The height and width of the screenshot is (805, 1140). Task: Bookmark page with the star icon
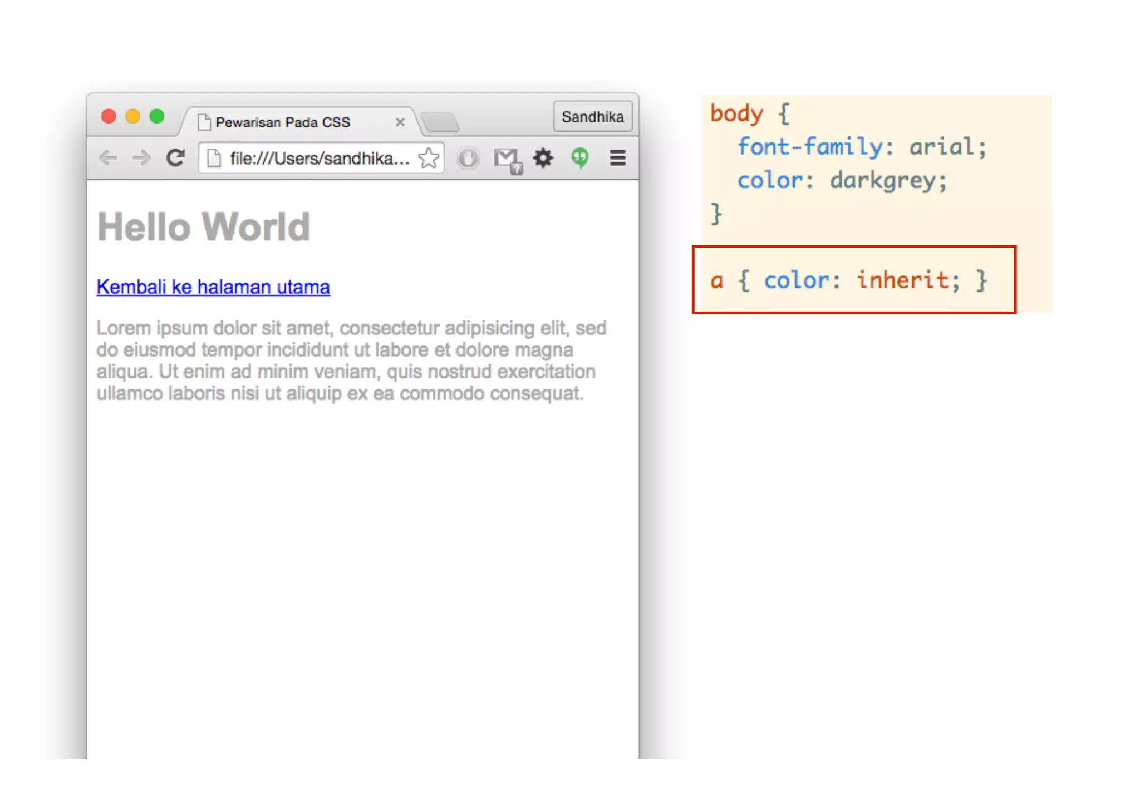(x=429, y=159)
